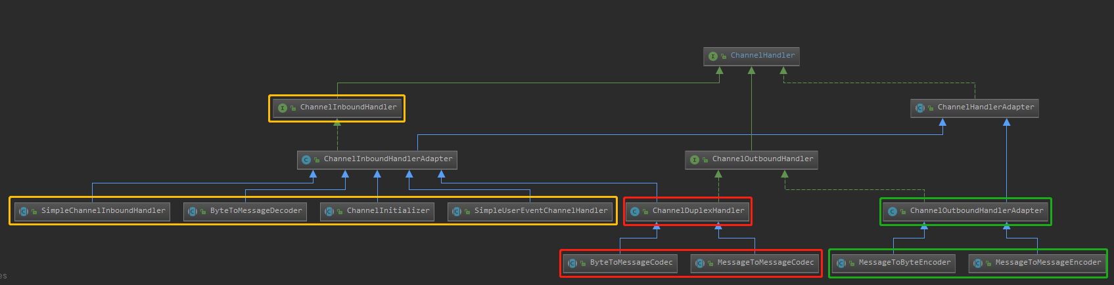The height and width of the screenshot is (285, 1114).
Task: Click public visibility icon on ChannelInboundHandler
Action: (x=293, y=109)
